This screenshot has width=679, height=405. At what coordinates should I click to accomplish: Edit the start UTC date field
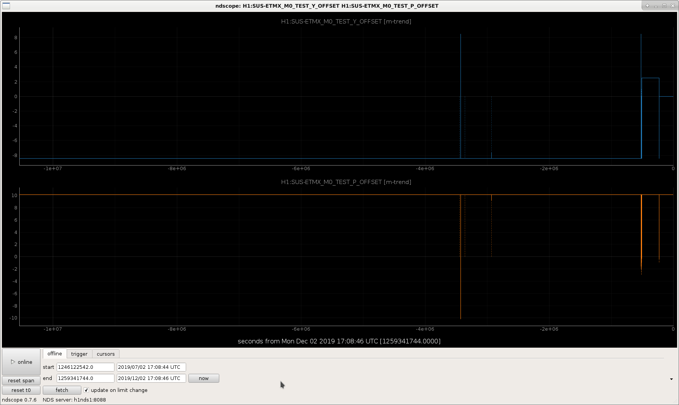coord(151,367)
